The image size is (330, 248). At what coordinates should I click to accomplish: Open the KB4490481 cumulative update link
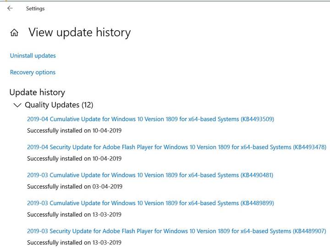(x=150, y=175)
